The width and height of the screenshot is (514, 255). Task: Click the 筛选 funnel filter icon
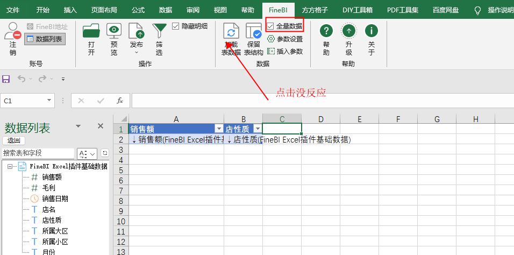coord(159,31)
